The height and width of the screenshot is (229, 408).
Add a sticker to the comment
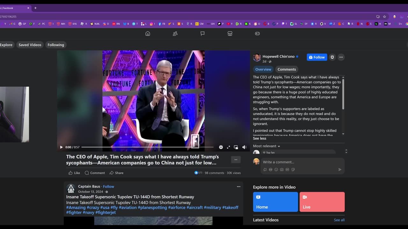pos(293,170)
